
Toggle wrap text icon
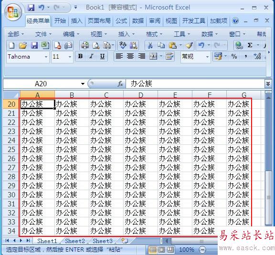click(x=169, y=56)
